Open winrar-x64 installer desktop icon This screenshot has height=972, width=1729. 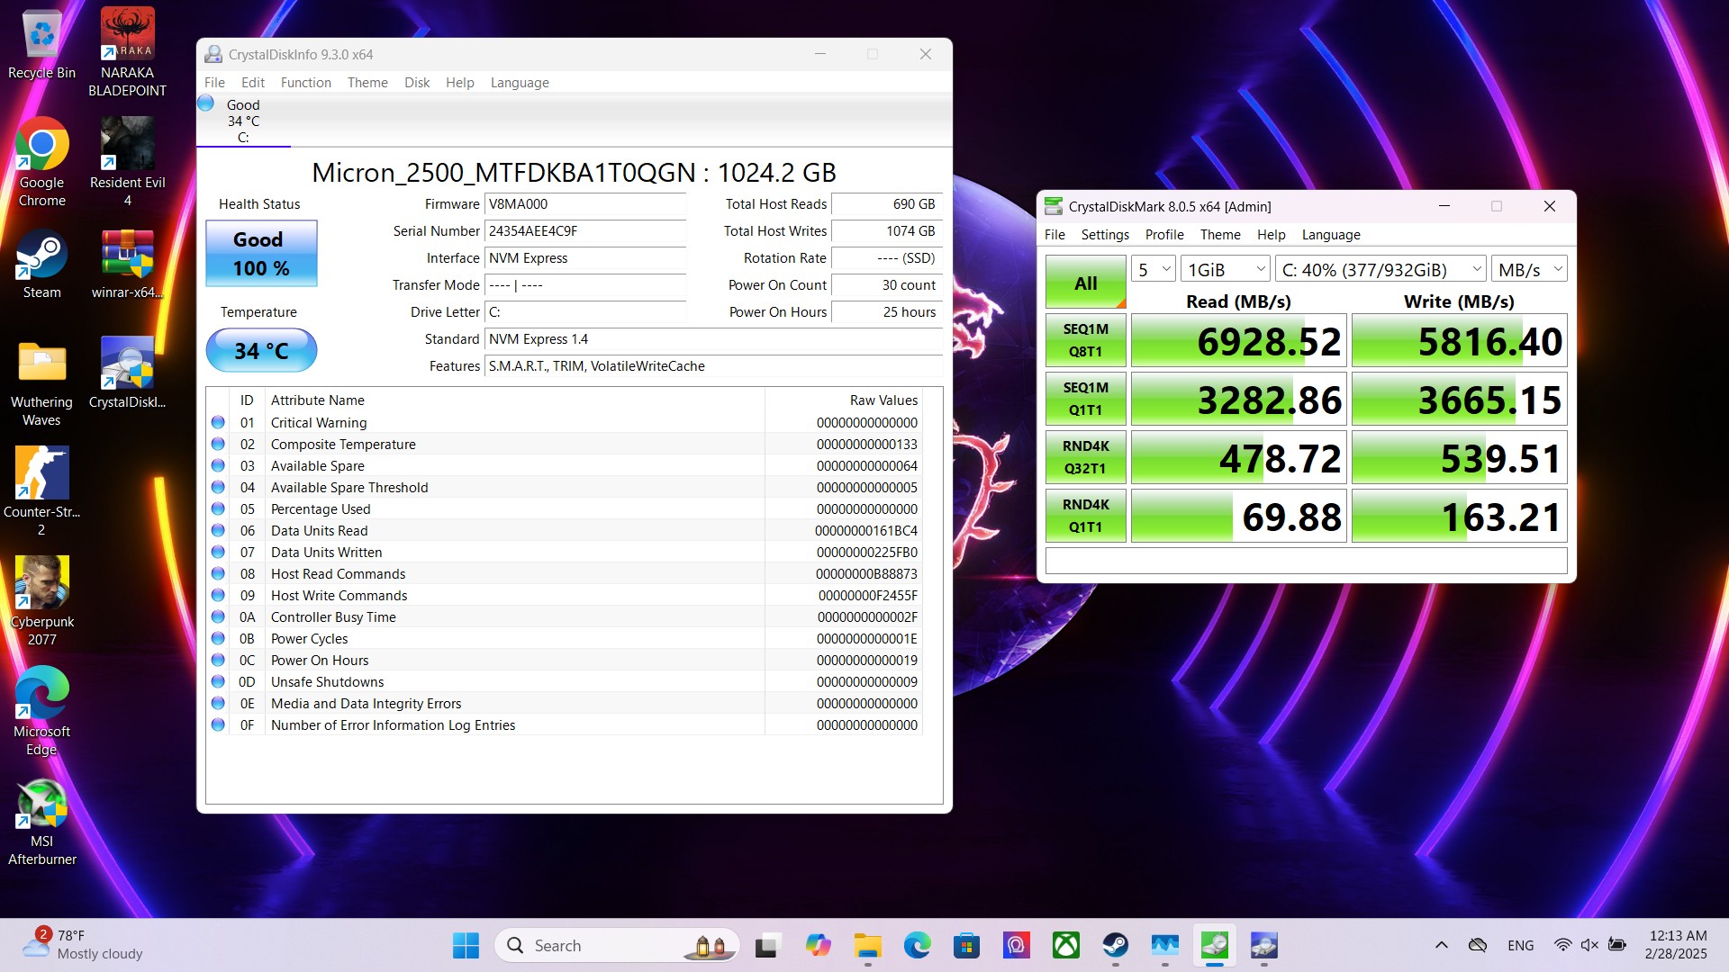[x=127, y=265]
